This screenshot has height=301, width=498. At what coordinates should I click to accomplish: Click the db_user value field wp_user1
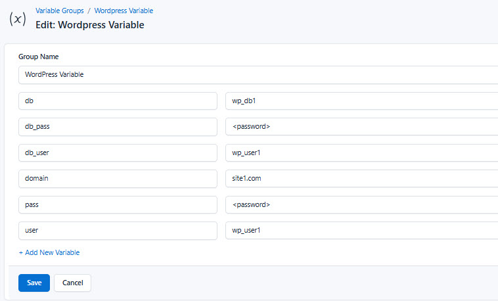click(362, 153)
